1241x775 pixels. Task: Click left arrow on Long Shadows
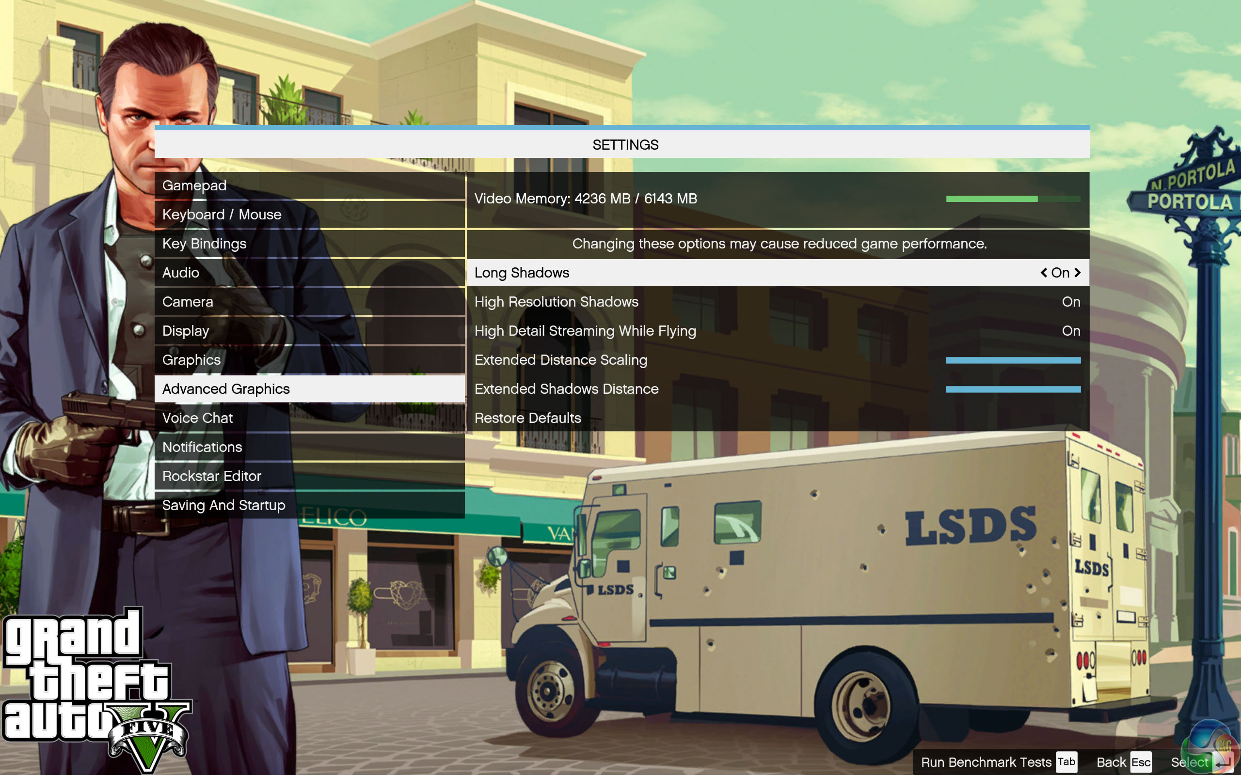click(1044, 273)
